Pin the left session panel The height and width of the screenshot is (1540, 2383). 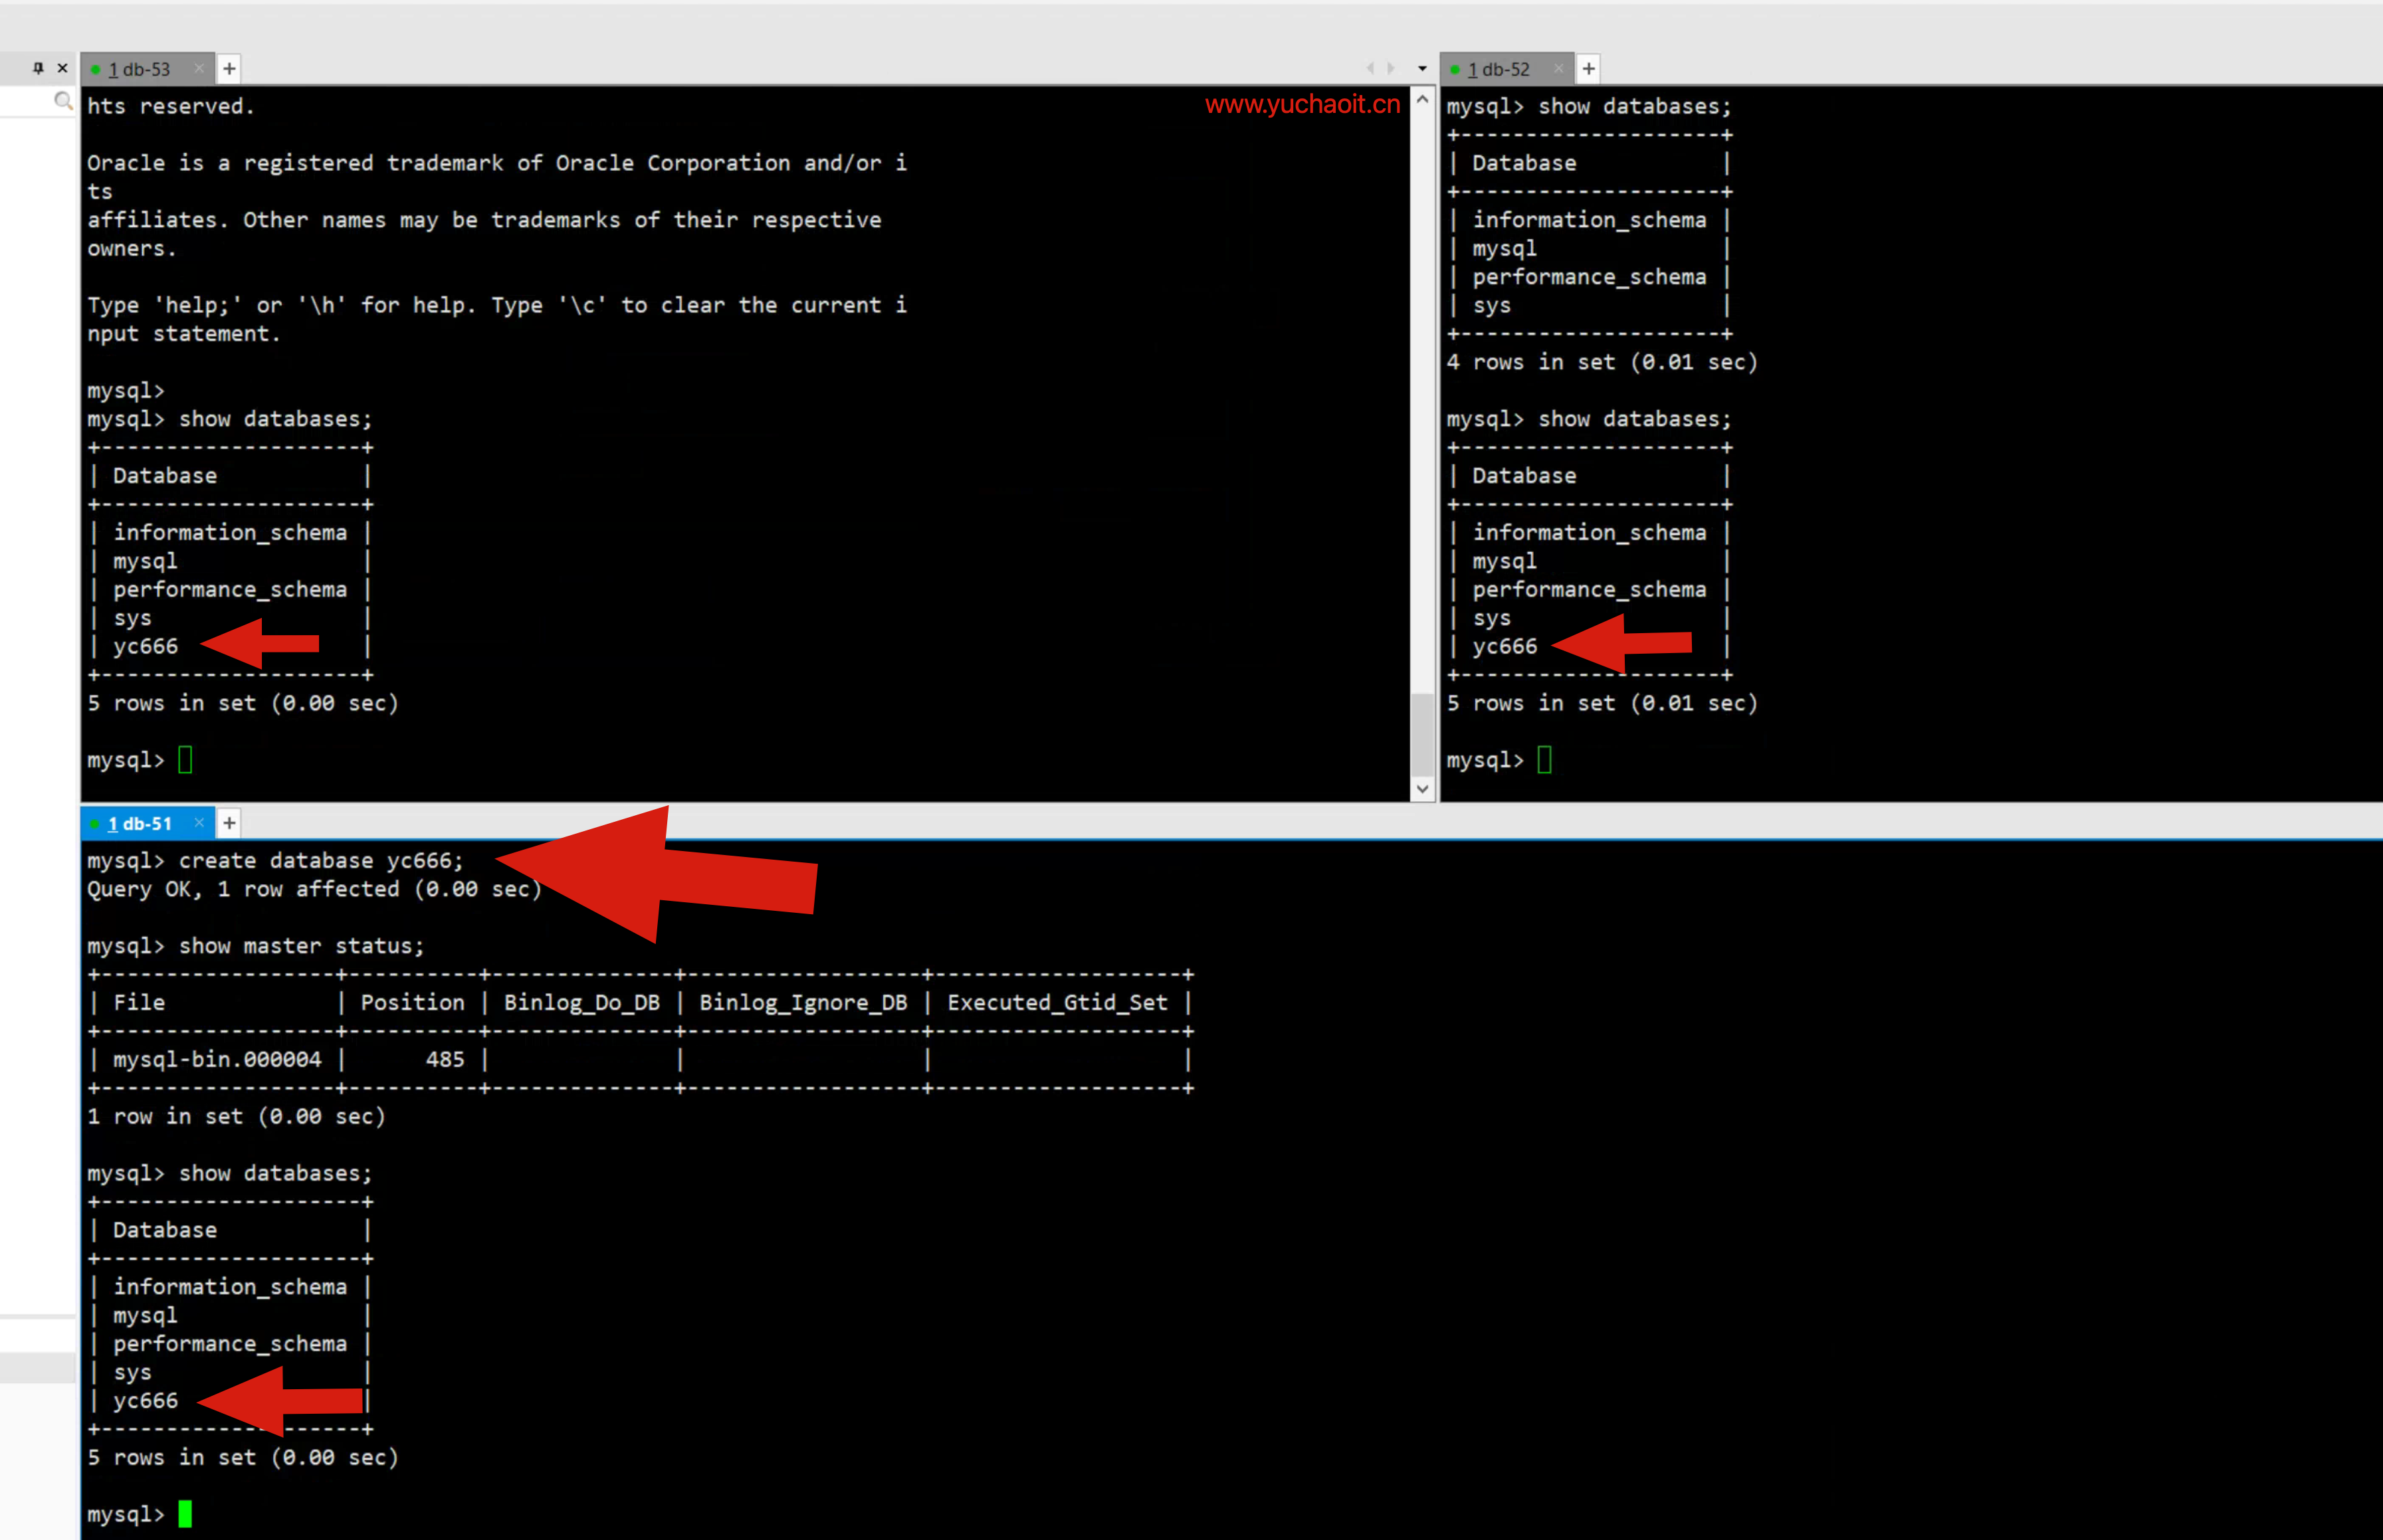coord(38,68)
